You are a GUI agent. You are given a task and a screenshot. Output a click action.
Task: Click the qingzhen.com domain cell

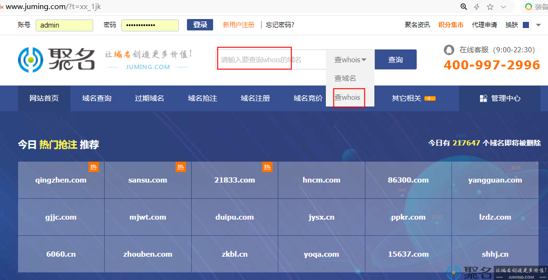pyautogui.click(x=61, y=180)
